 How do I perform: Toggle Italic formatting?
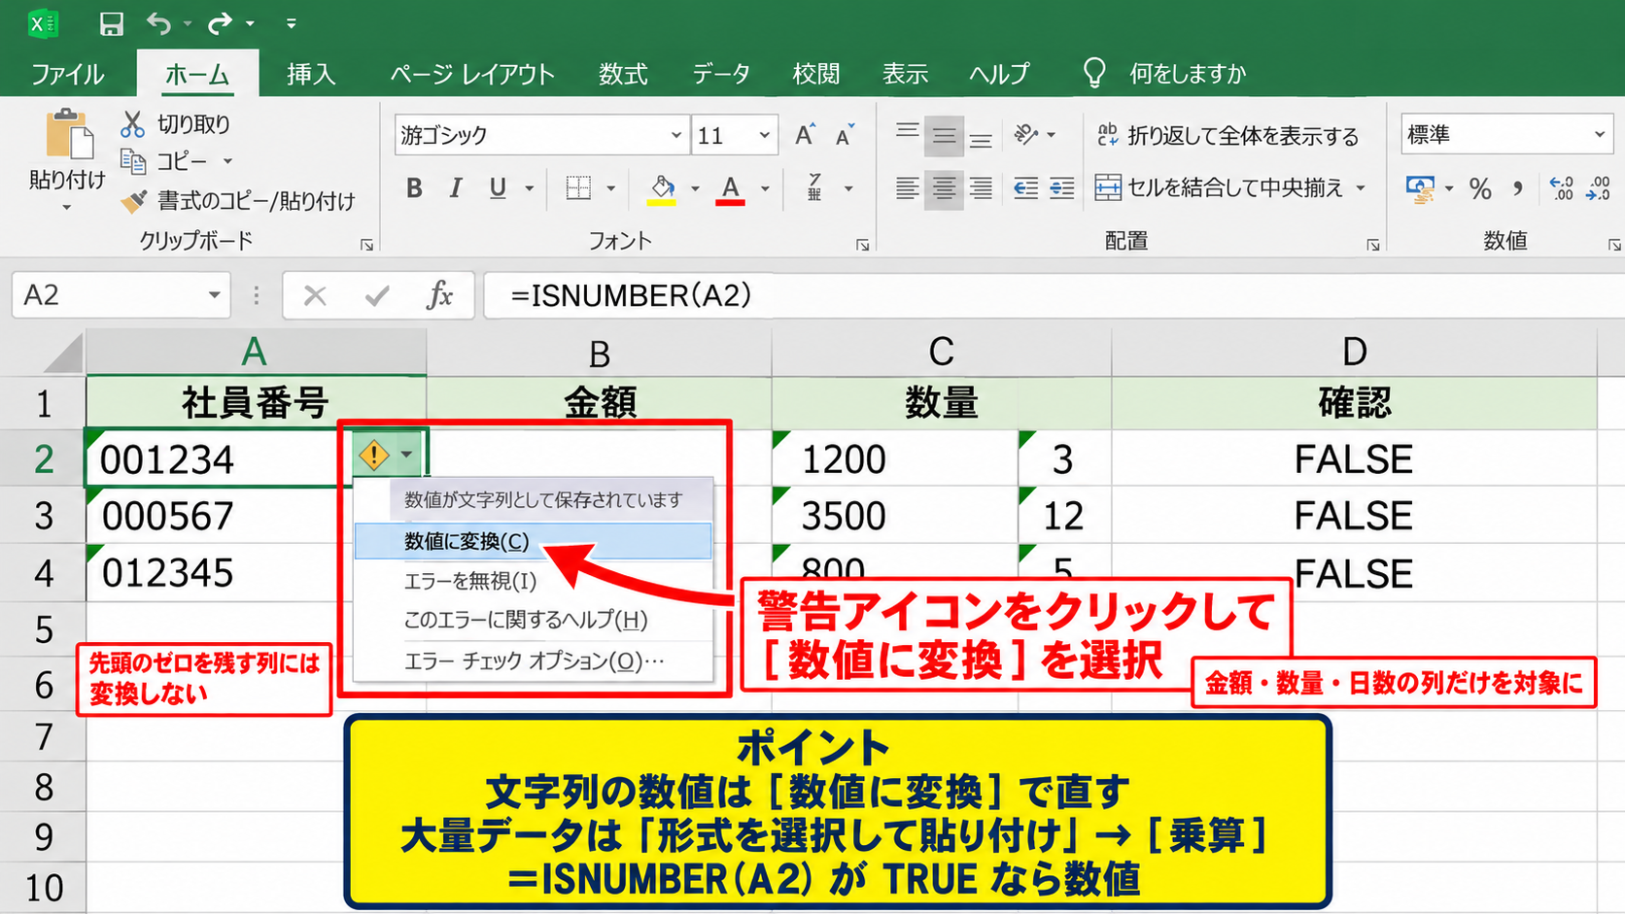455,188
